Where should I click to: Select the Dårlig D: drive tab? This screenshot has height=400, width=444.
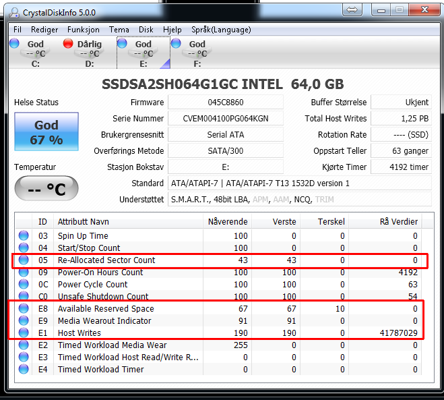point(89,53)
